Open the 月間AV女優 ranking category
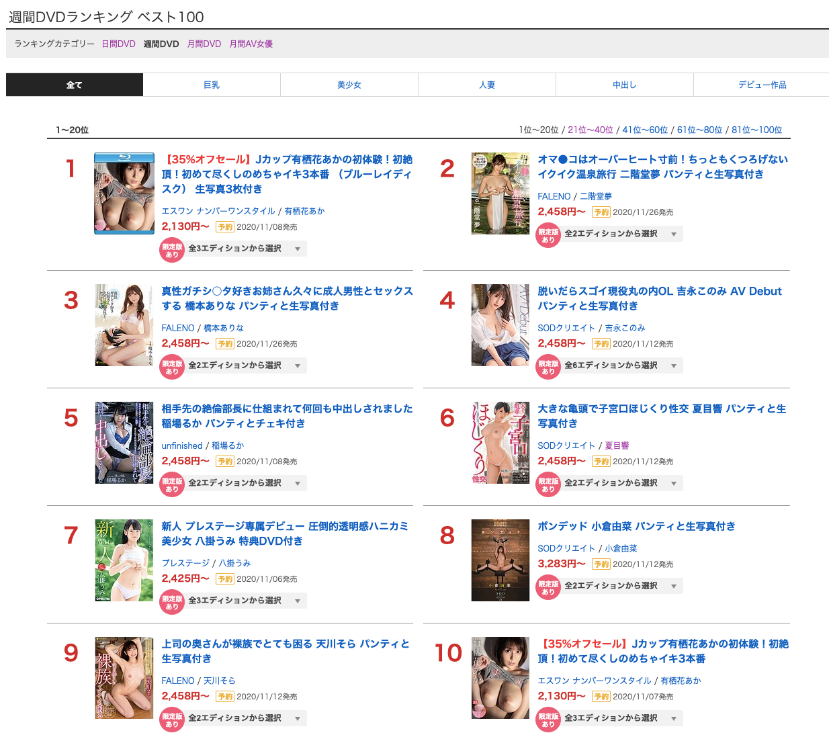The image size is (829, 735). (251, 44)
